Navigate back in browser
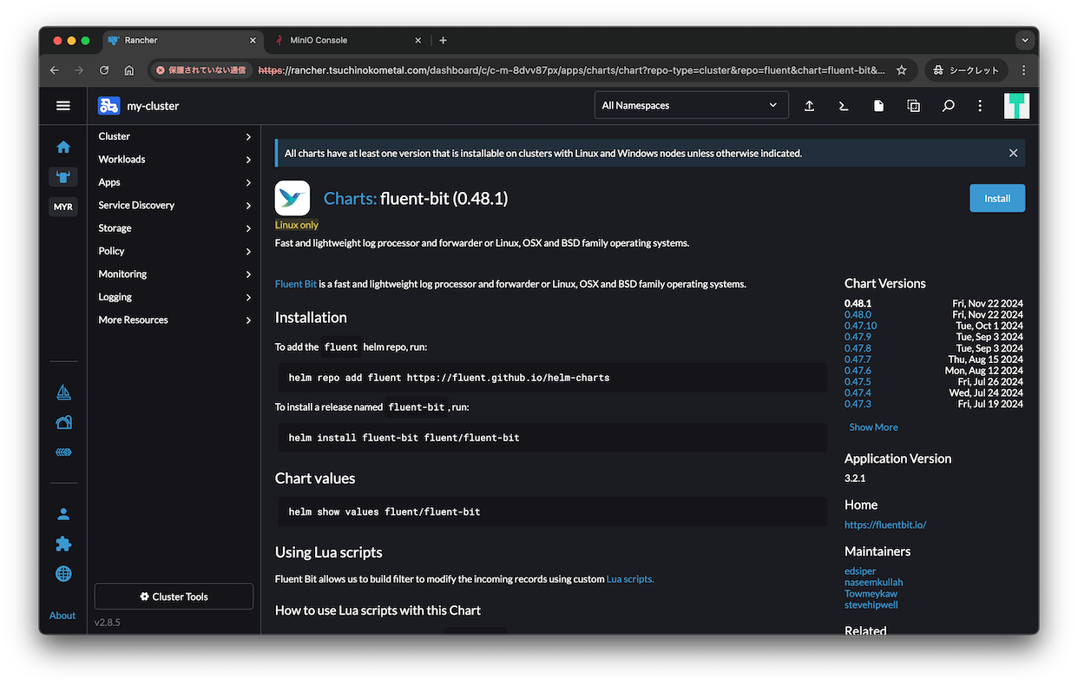The width and height of the screenshot is (1078, 686). point(55,70)
